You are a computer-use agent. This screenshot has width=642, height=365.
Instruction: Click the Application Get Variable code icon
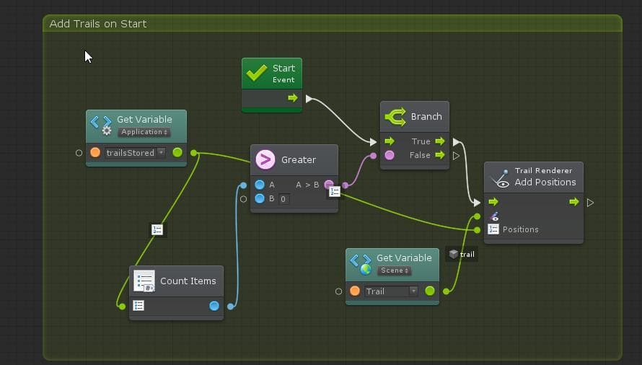click(101, 125)
